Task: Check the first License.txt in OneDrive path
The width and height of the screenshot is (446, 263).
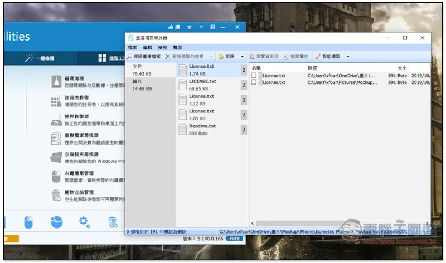Action: [x=254, y=75]
